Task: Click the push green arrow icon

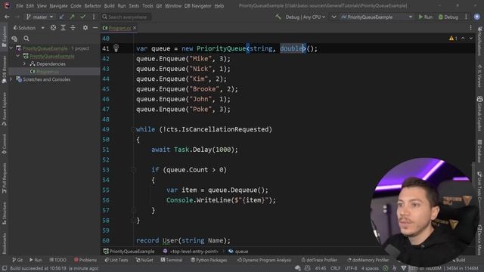Action: click(x=73, y=17)
